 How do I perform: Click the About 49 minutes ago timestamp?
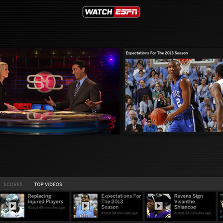tap(46, 208)
